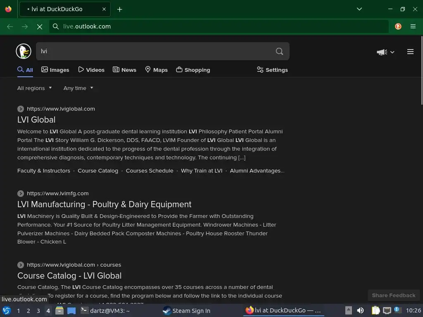Open LVI Manufacturing Poultry & Dairy Equipment result

click(105, 204)
